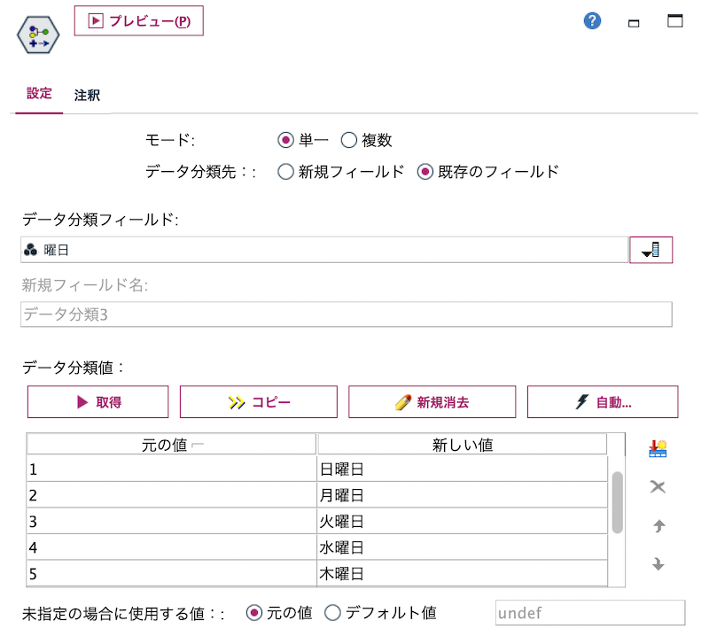Move selected value up with the arrow icon
Screen dimensions: 709x636
[658, 526]
